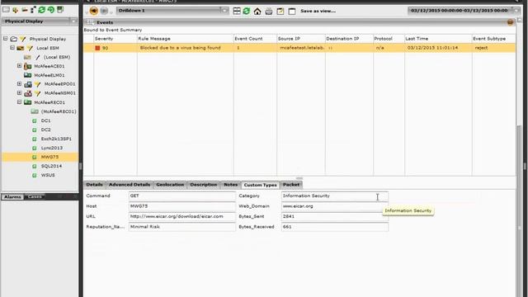This screenshot has height=297, width=528.
Task: Sort by Source IP column header
Action: [289, 39]
